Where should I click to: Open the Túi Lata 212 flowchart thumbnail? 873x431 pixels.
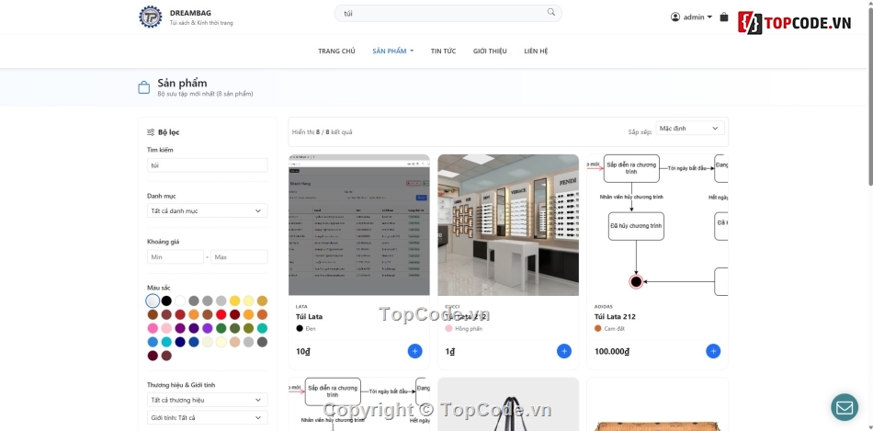pos(658,225)
